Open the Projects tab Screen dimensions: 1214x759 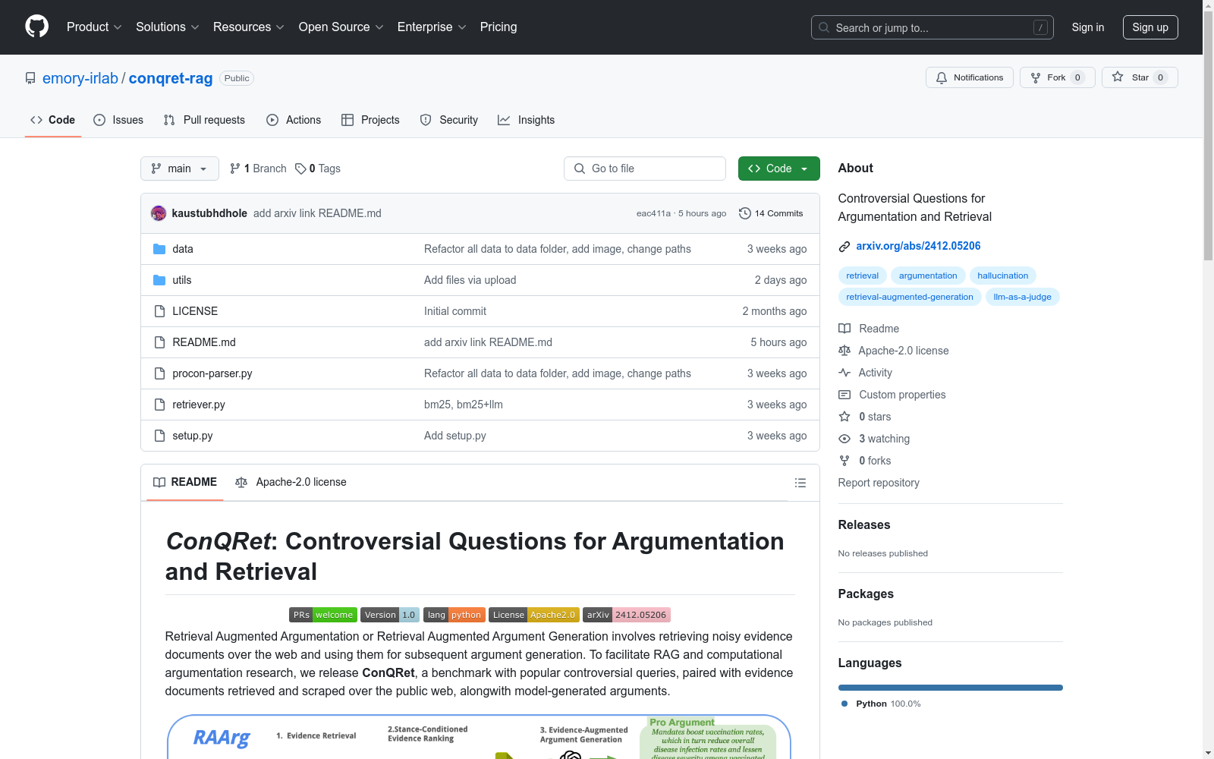click(x=370, y=120)
